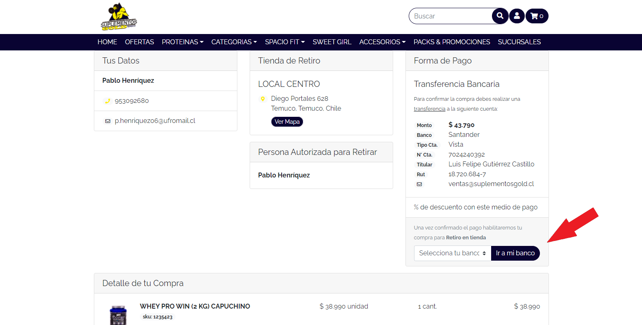Open the shopping cart icon
Image resolution: width=642 pixels, height=325 pixels.
537,16
